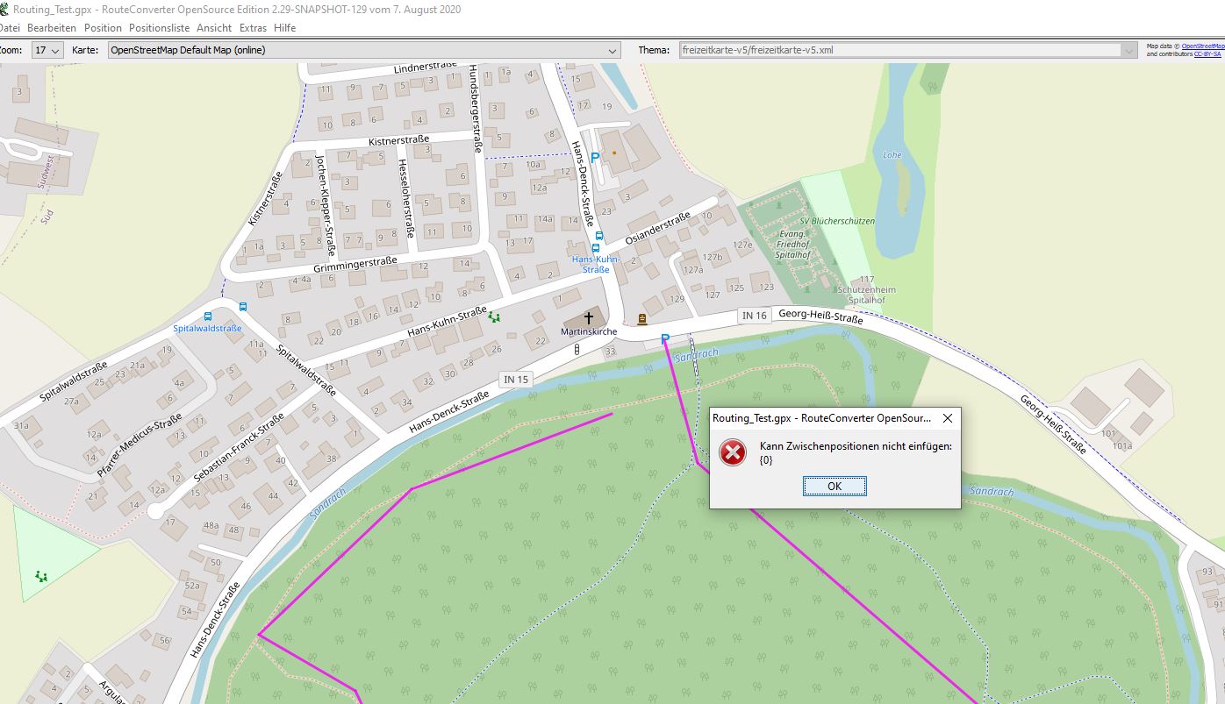Click the parking icon at route start
This screenshot has width=1225, height=704.
click(x=664, y=338)
